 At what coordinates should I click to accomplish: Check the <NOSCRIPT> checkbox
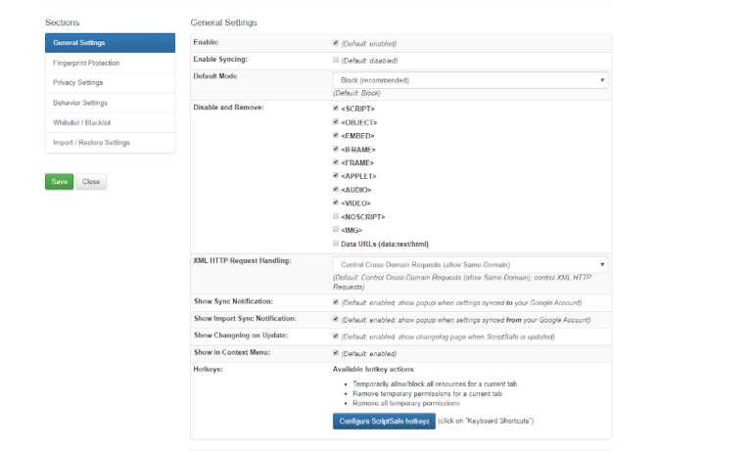(x=336, y=216)
